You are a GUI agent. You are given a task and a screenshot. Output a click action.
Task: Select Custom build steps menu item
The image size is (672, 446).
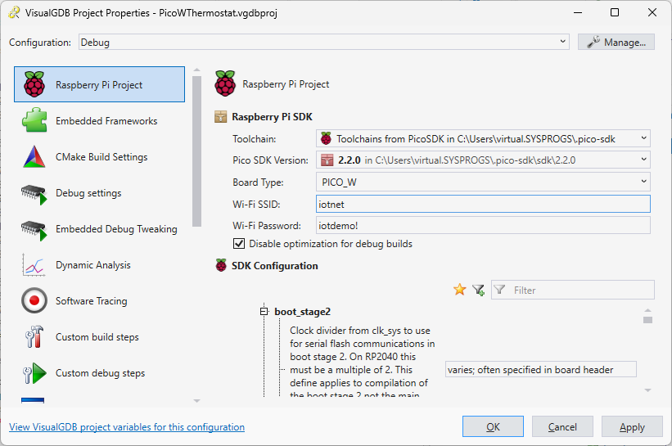tap(97, 337)
